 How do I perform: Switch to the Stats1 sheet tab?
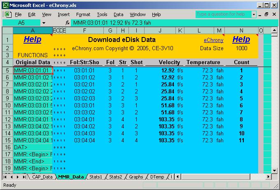[x=96, y=177]
